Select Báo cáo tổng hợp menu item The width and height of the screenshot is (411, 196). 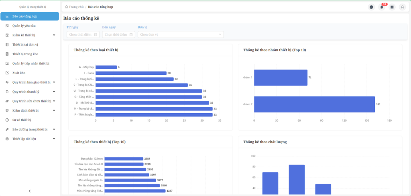pos(30,16)
